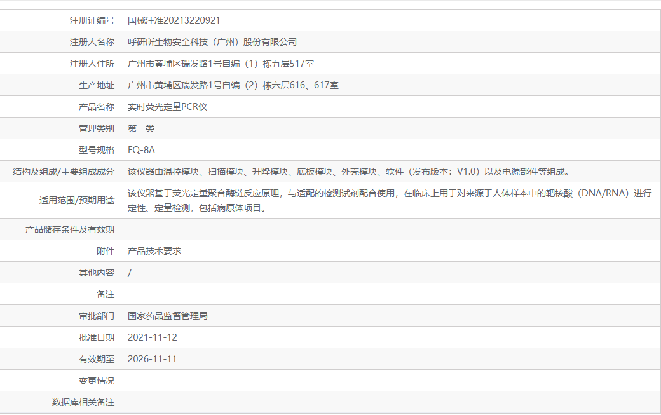
Task: Click the 审批部门 label
Action: point(97,316)
